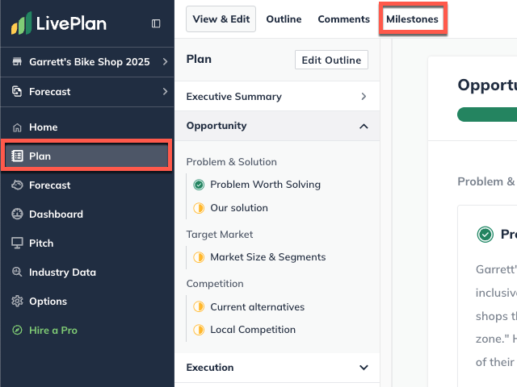Click the green Opportunity progress bar
Image resolution: width=517 pixels, height=387 pixels.
[x=487, y=114]
